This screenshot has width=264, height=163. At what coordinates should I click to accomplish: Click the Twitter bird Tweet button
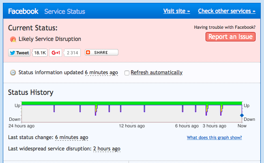click(x=19, y=53)
